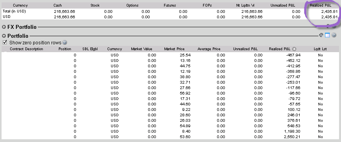341x142 pixels.
Task: Select realized P&L value -79.72
Action: [x=295, y=98]
